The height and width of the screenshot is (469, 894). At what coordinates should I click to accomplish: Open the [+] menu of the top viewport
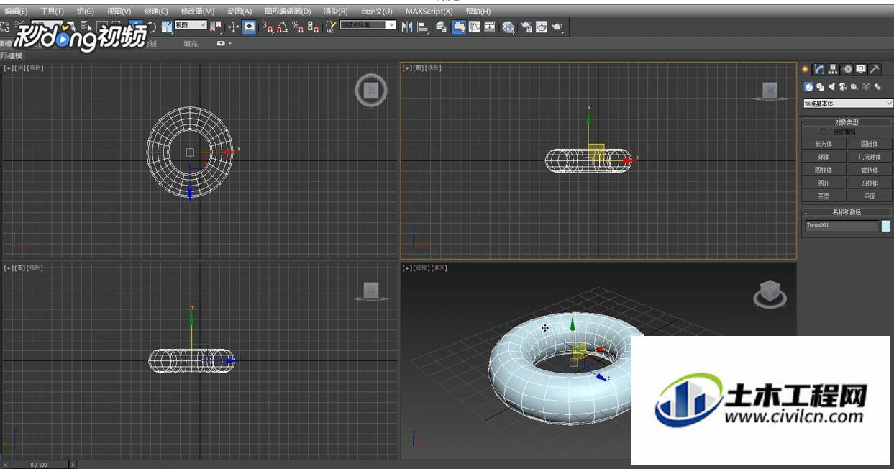(x=9, y=68)
